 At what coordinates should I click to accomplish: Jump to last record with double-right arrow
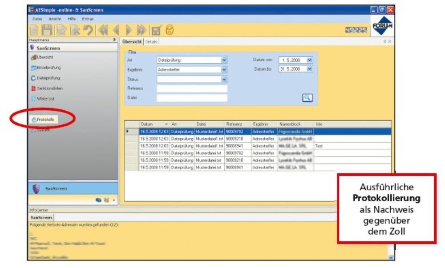click(142, 30)
